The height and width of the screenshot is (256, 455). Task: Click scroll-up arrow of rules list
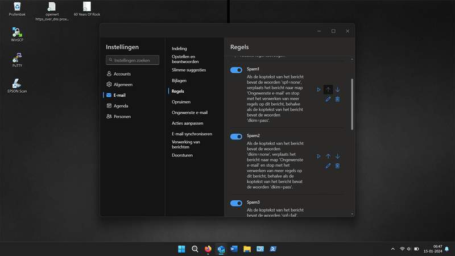coord(352,59)
